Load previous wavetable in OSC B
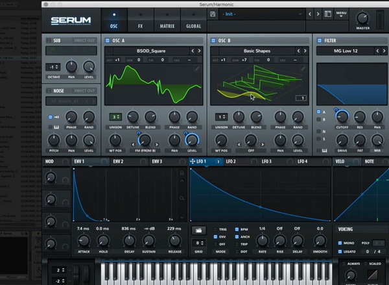 298,51
